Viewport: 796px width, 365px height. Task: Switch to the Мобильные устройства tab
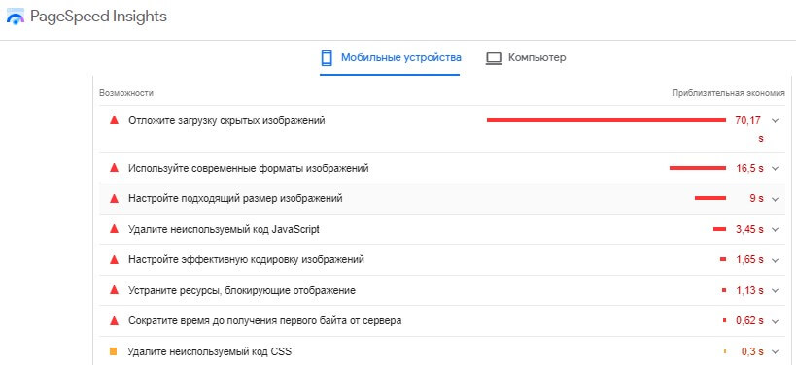390,58
